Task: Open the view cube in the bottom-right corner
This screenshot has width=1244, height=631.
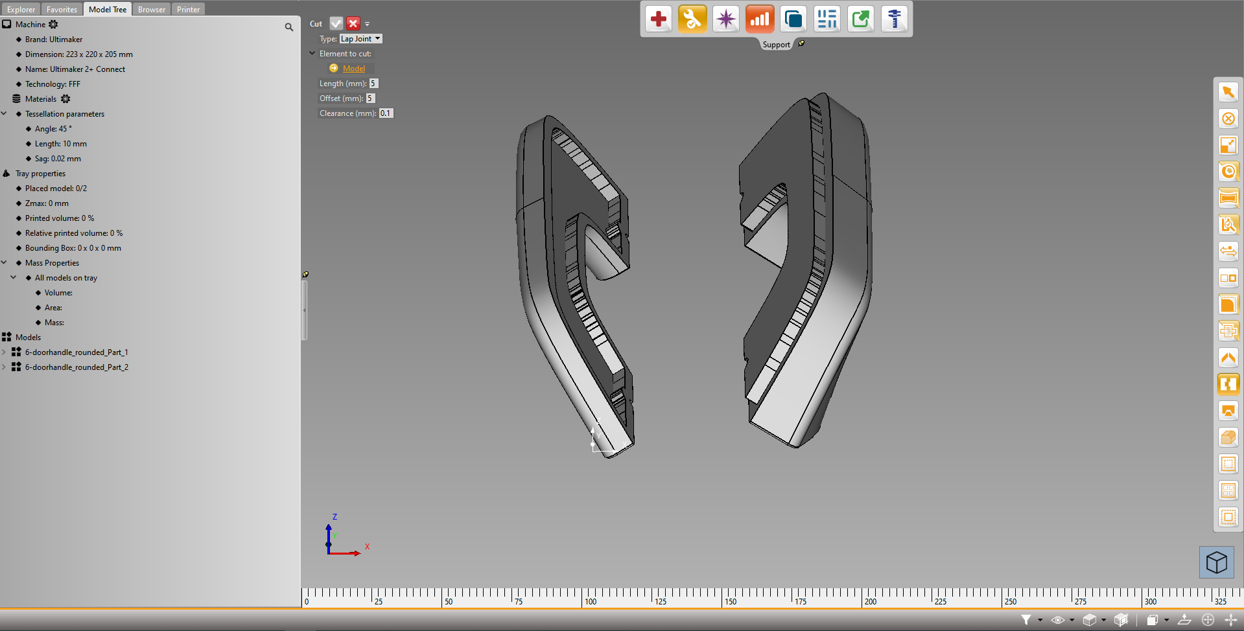Action: click(x=1216, y=562)
